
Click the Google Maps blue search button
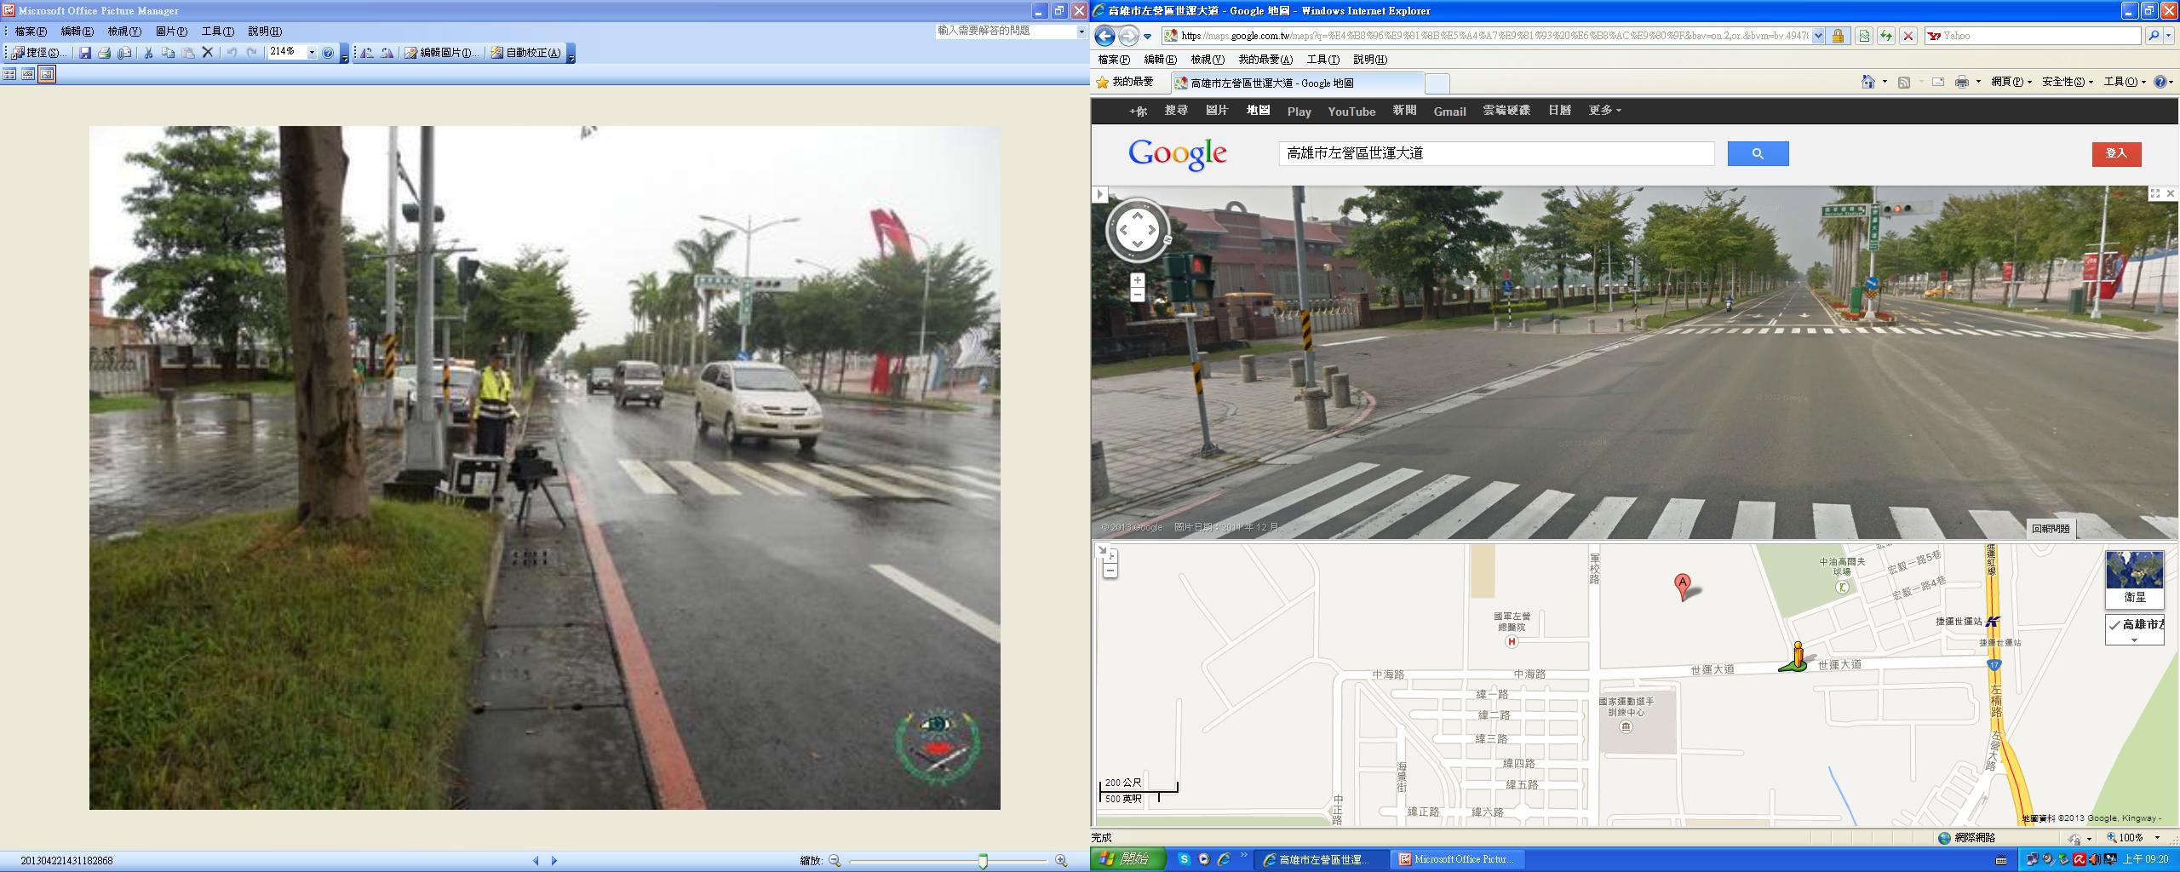[x=1758, y=154]
